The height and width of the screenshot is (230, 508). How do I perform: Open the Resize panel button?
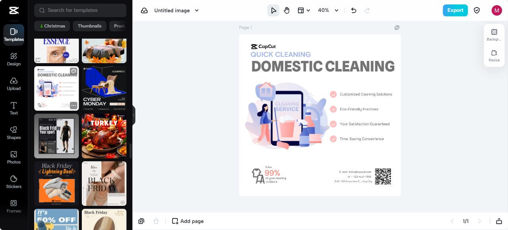point(494,56)
